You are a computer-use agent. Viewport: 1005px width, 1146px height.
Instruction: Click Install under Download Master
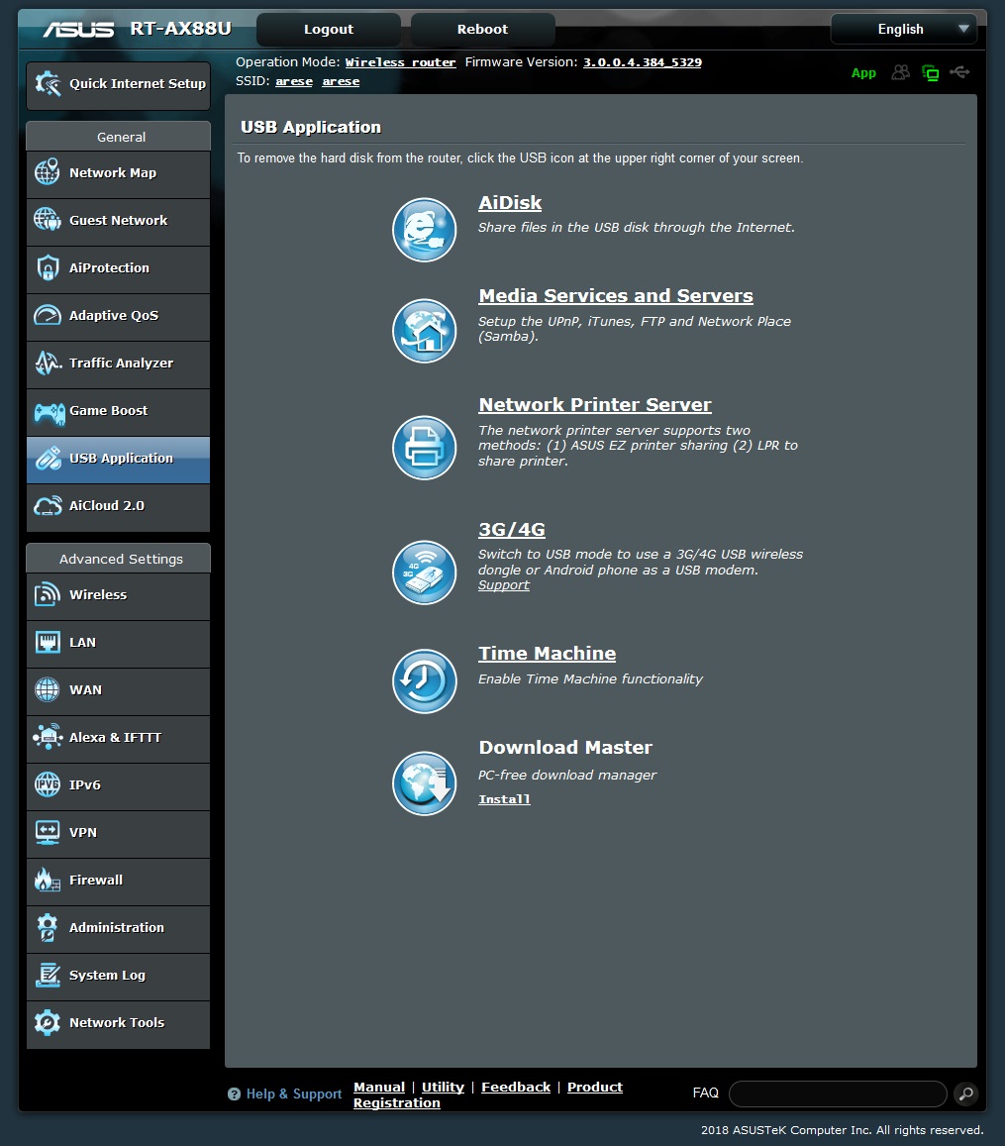pyautogui.click(x=504, y=799)
